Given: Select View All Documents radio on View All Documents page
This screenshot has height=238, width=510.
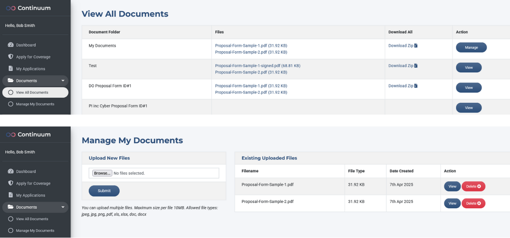Looking at the screenshot, I should 11,92.
